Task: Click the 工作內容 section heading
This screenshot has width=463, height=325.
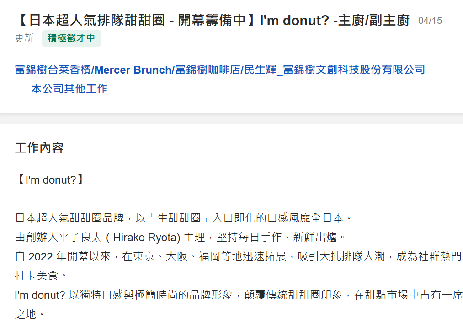Action: 39,148
